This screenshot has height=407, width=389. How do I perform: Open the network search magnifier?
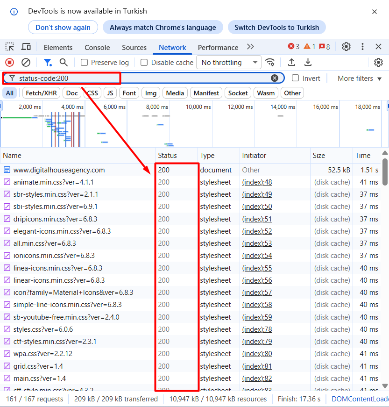[x=64, y=62]
